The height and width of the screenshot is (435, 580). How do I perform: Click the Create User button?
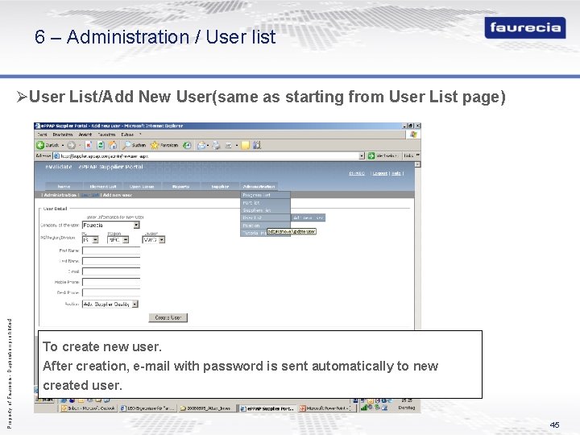coord(168,317)
